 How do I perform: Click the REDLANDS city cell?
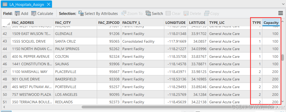click(75, 102)
